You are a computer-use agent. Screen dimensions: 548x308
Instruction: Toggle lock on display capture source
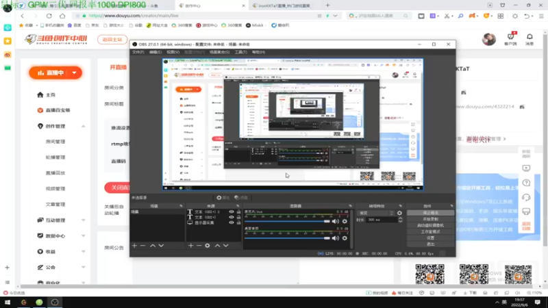click(238, 222)
